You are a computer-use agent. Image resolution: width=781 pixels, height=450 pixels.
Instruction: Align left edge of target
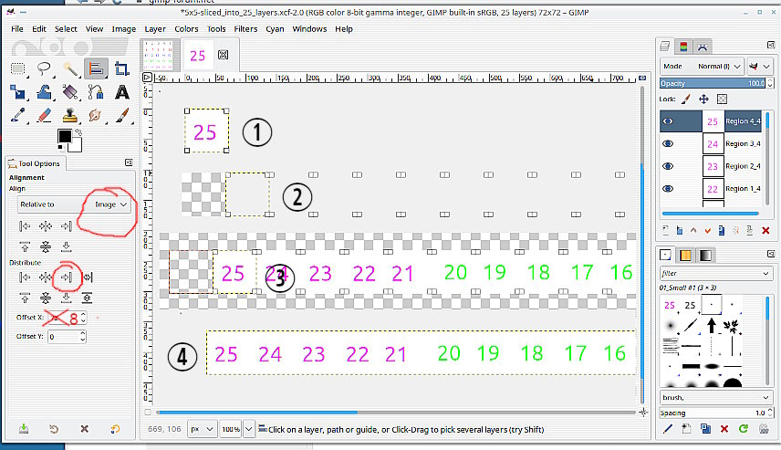tap(25, 226)
